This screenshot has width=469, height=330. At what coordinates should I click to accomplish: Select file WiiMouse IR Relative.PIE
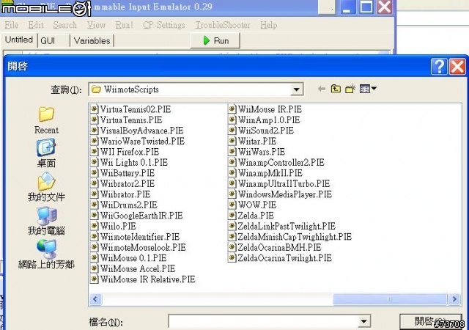coord(148,279)
